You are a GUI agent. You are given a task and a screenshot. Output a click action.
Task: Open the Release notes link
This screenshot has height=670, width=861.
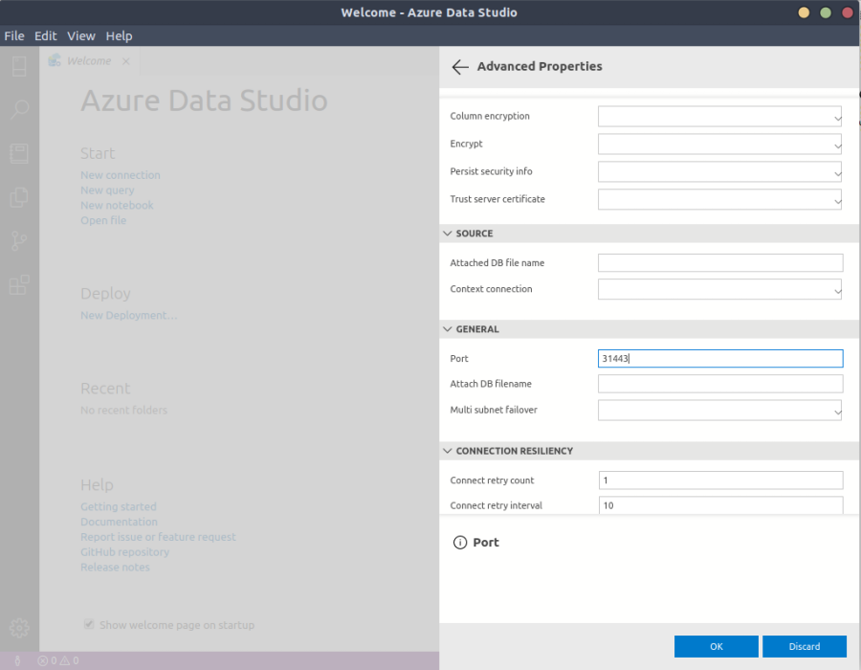(115, 567)
